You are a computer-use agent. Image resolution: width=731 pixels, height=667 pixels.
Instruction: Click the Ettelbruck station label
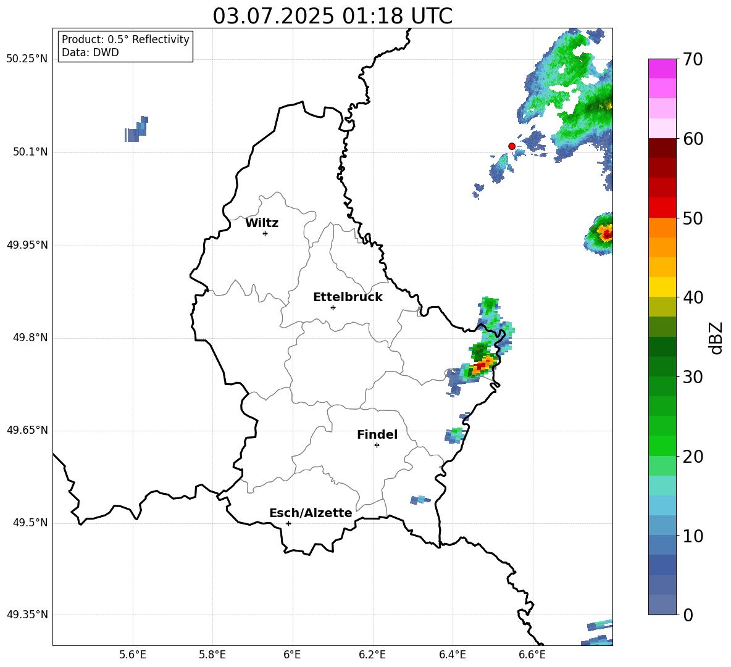pyautogui.click(x=348, y=297)
